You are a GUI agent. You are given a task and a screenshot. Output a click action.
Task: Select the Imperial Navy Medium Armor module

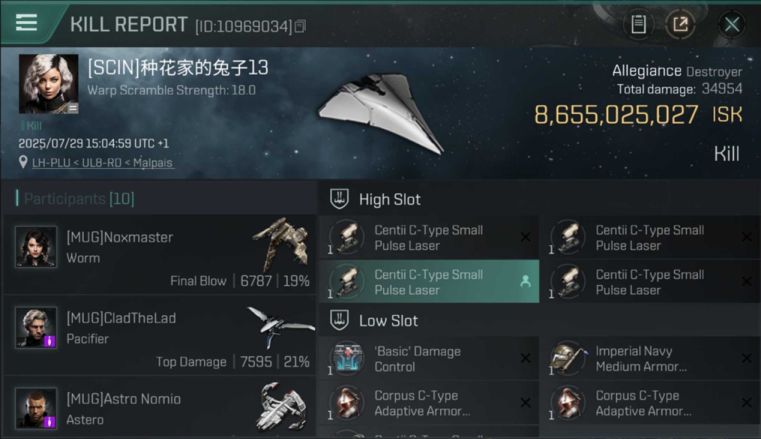[650, 359]
